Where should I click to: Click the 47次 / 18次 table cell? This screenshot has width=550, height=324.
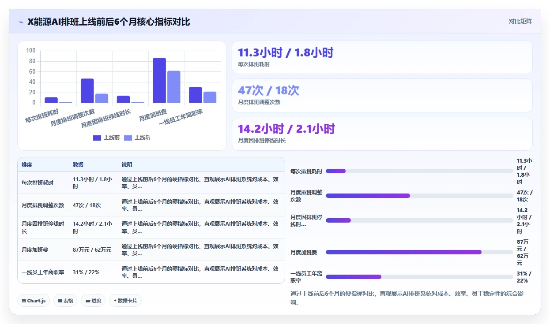click(x=87, y=205)
